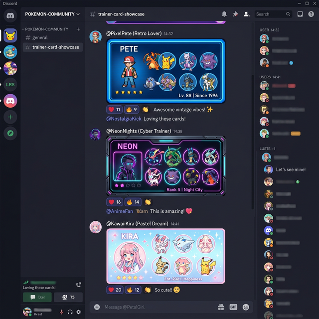Open the PETE trainer card image
The image size is (319, 319).
166,71
